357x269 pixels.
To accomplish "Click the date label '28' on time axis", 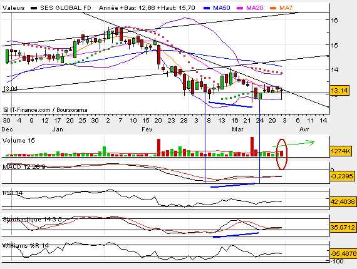I will point(184,120).
